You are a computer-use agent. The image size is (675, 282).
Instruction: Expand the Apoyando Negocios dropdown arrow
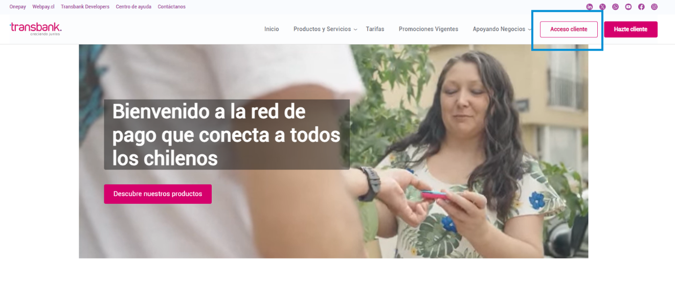(x=529, y=30)
